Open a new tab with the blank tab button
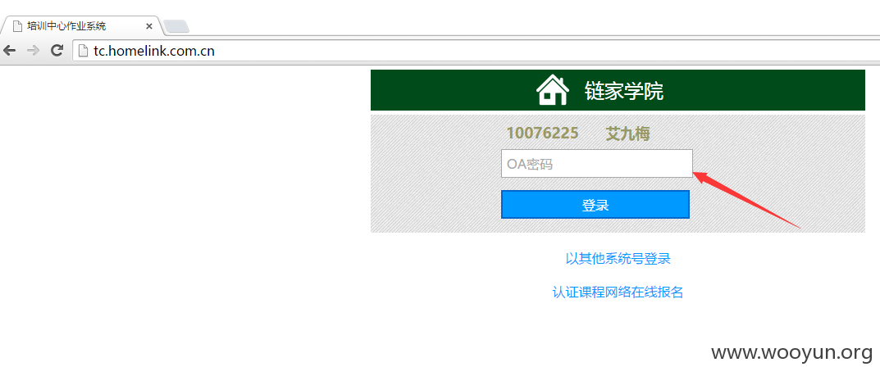This screenshot has height=376, width=880. tap(176, 26)
